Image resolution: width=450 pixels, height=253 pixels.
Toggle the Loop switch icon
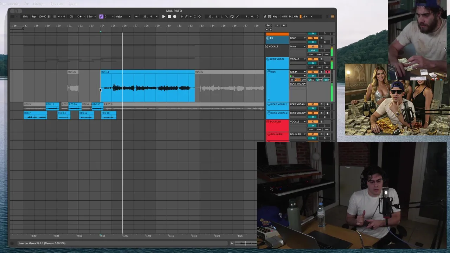coord(232,17)
